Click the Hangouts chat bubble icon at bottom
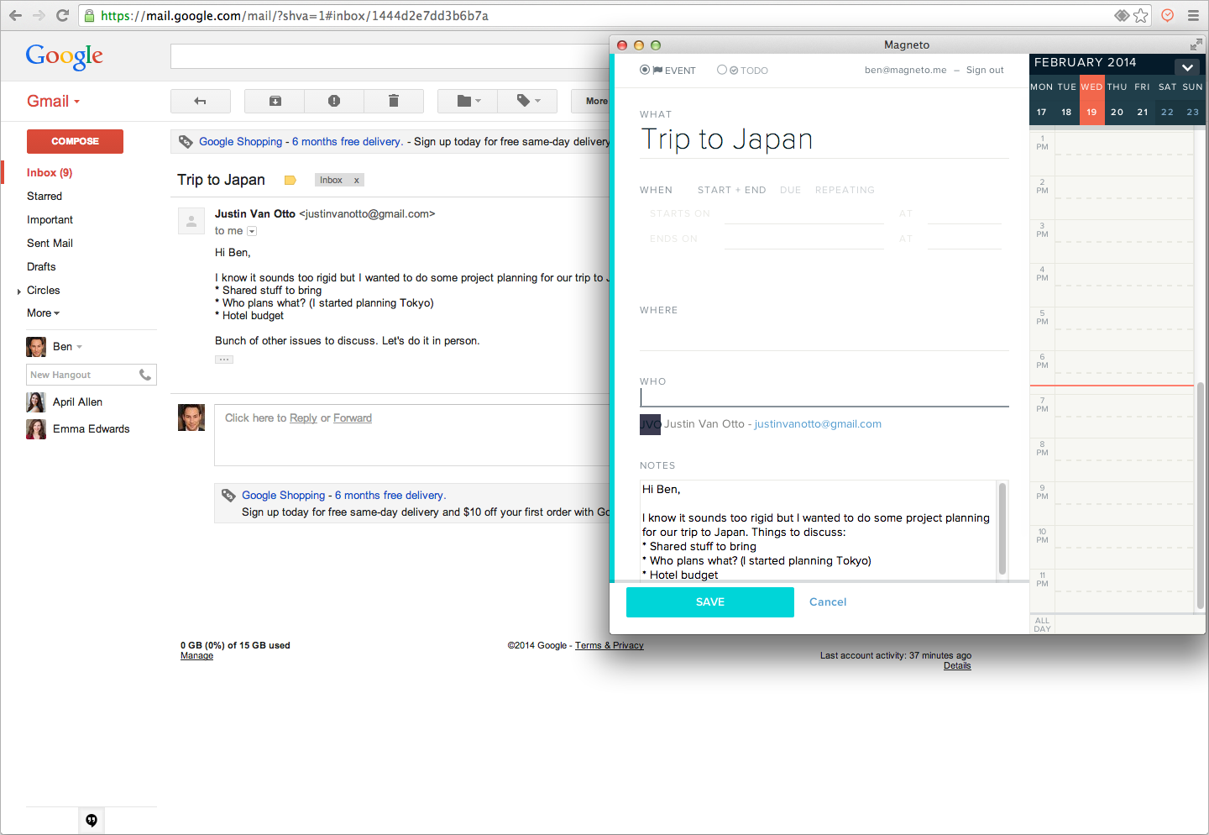 coord(92,820)
